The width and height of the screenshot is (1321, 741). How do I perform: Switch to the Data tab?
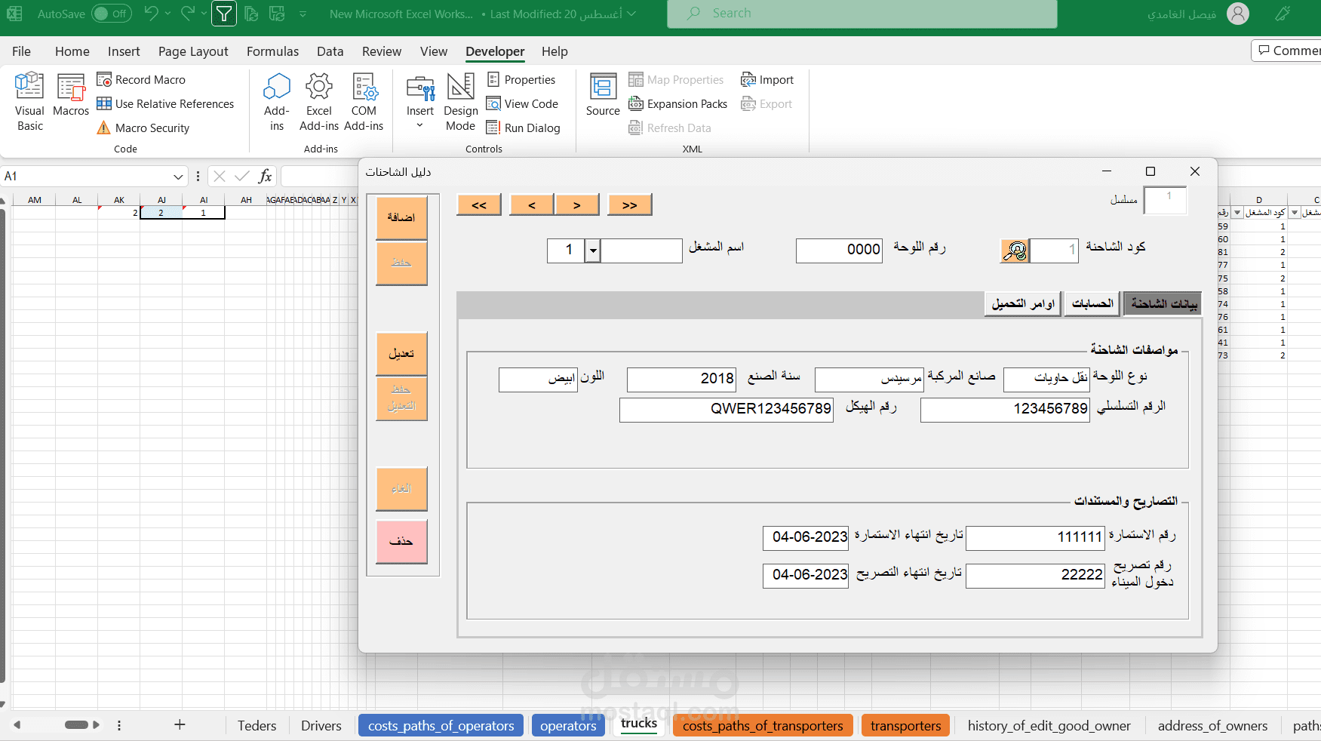(330, 51)
